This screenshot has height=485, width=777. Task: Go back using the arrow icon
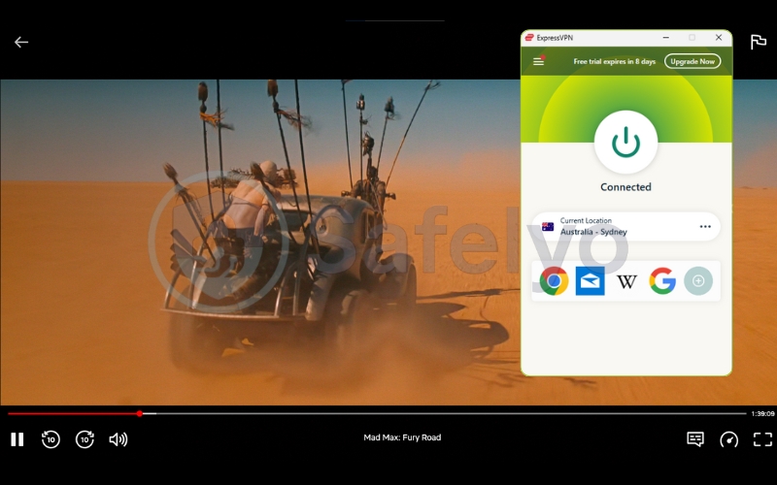(21, 42)
